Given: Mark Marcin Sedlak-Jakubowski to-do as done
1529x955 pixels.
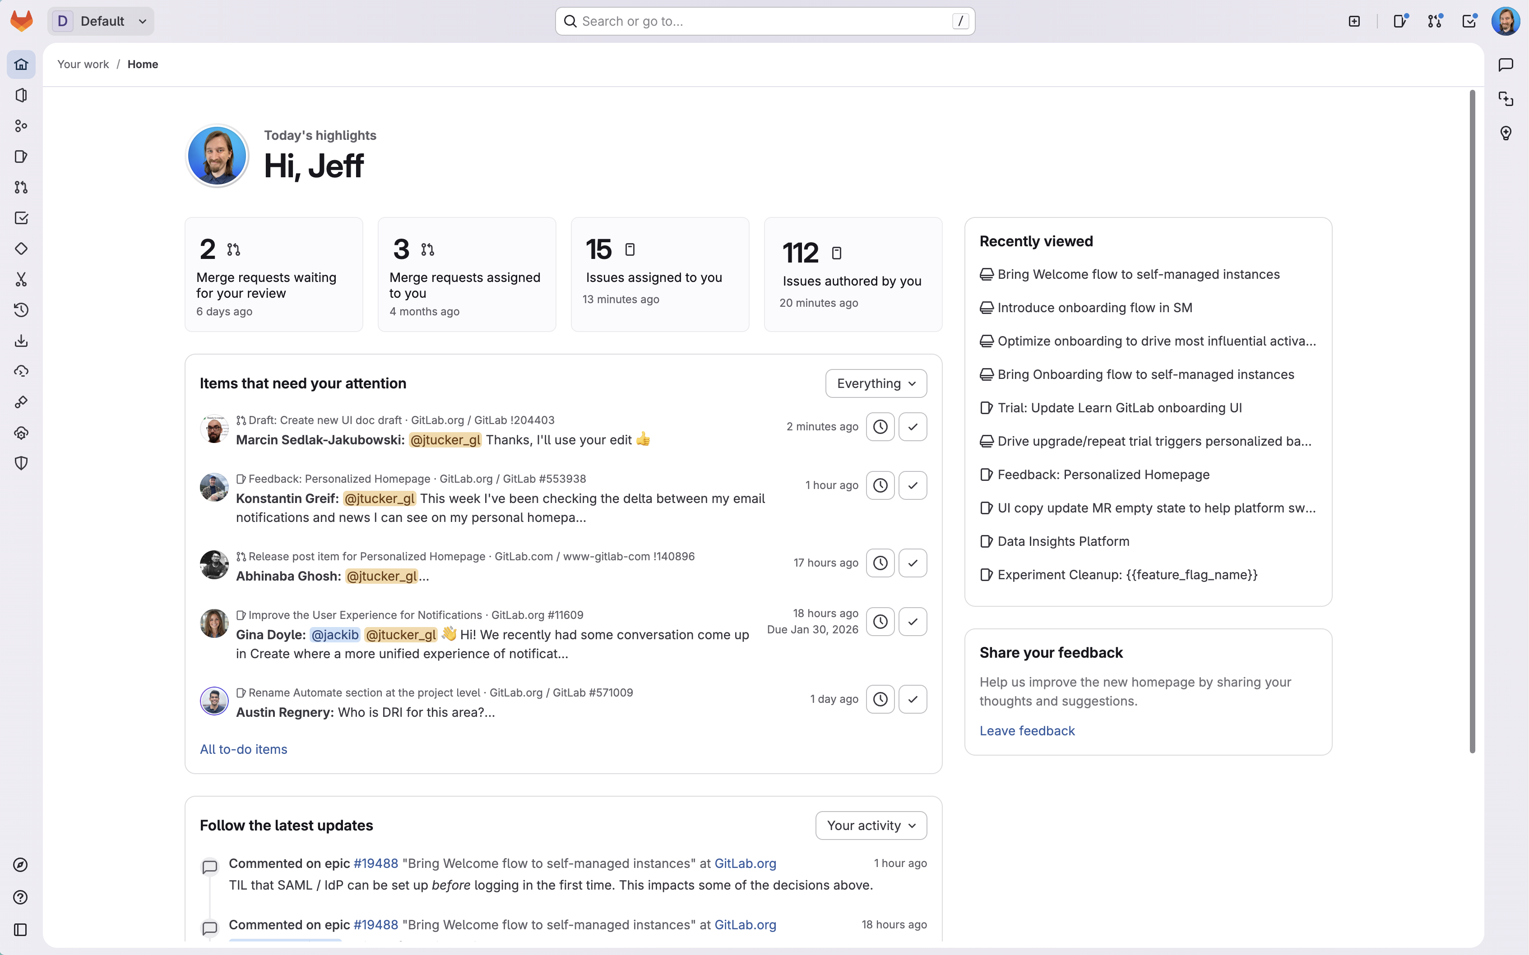Looking at the screenshot, I should click(913, 427).
